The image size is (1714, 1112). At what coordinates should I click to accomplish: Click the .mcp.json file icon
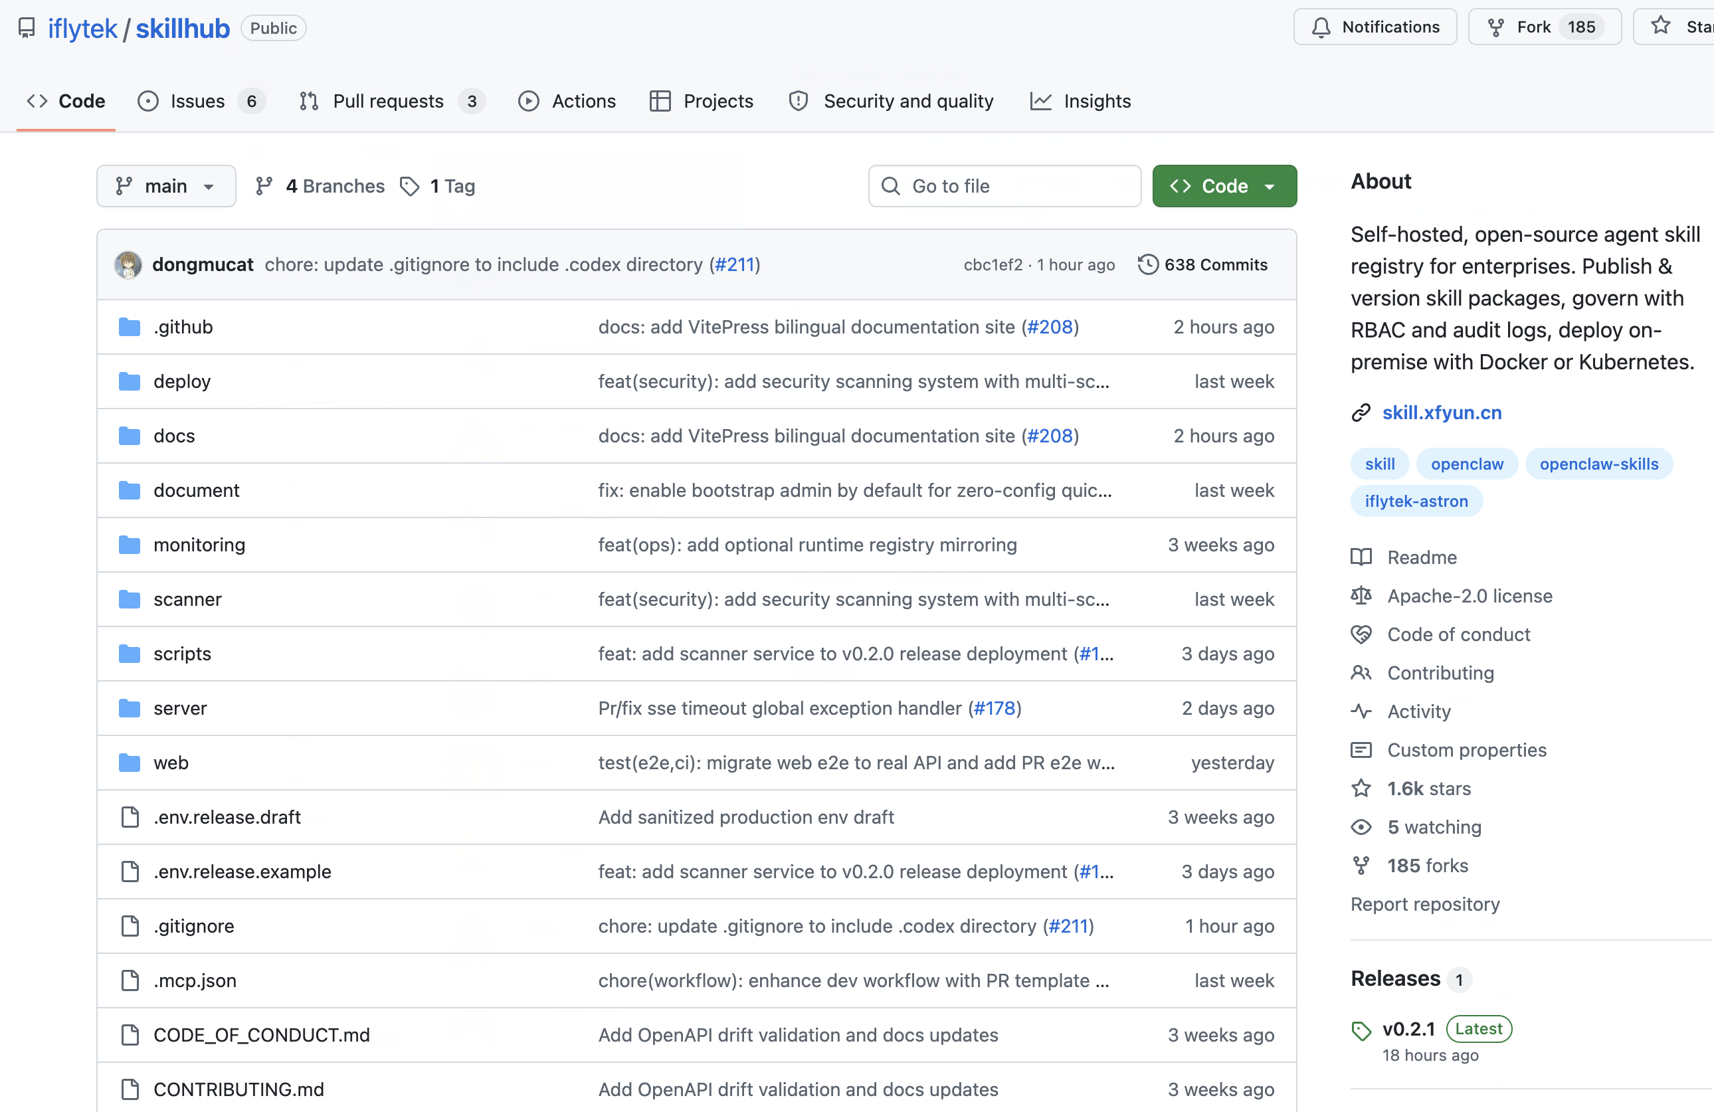[x=130, y=980]
